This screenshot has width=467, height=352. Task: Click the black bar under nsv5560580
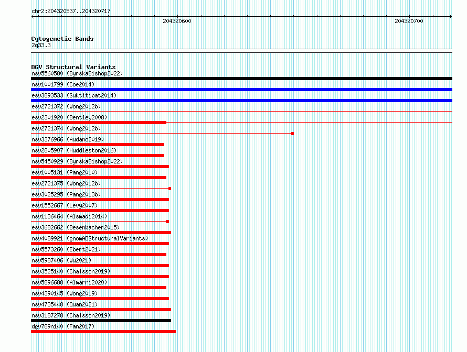click(x=241, y=79)
